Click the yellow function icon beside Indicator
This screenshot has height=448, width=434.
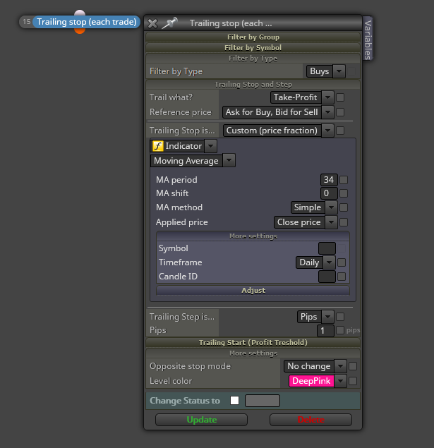tap(157, 146)
